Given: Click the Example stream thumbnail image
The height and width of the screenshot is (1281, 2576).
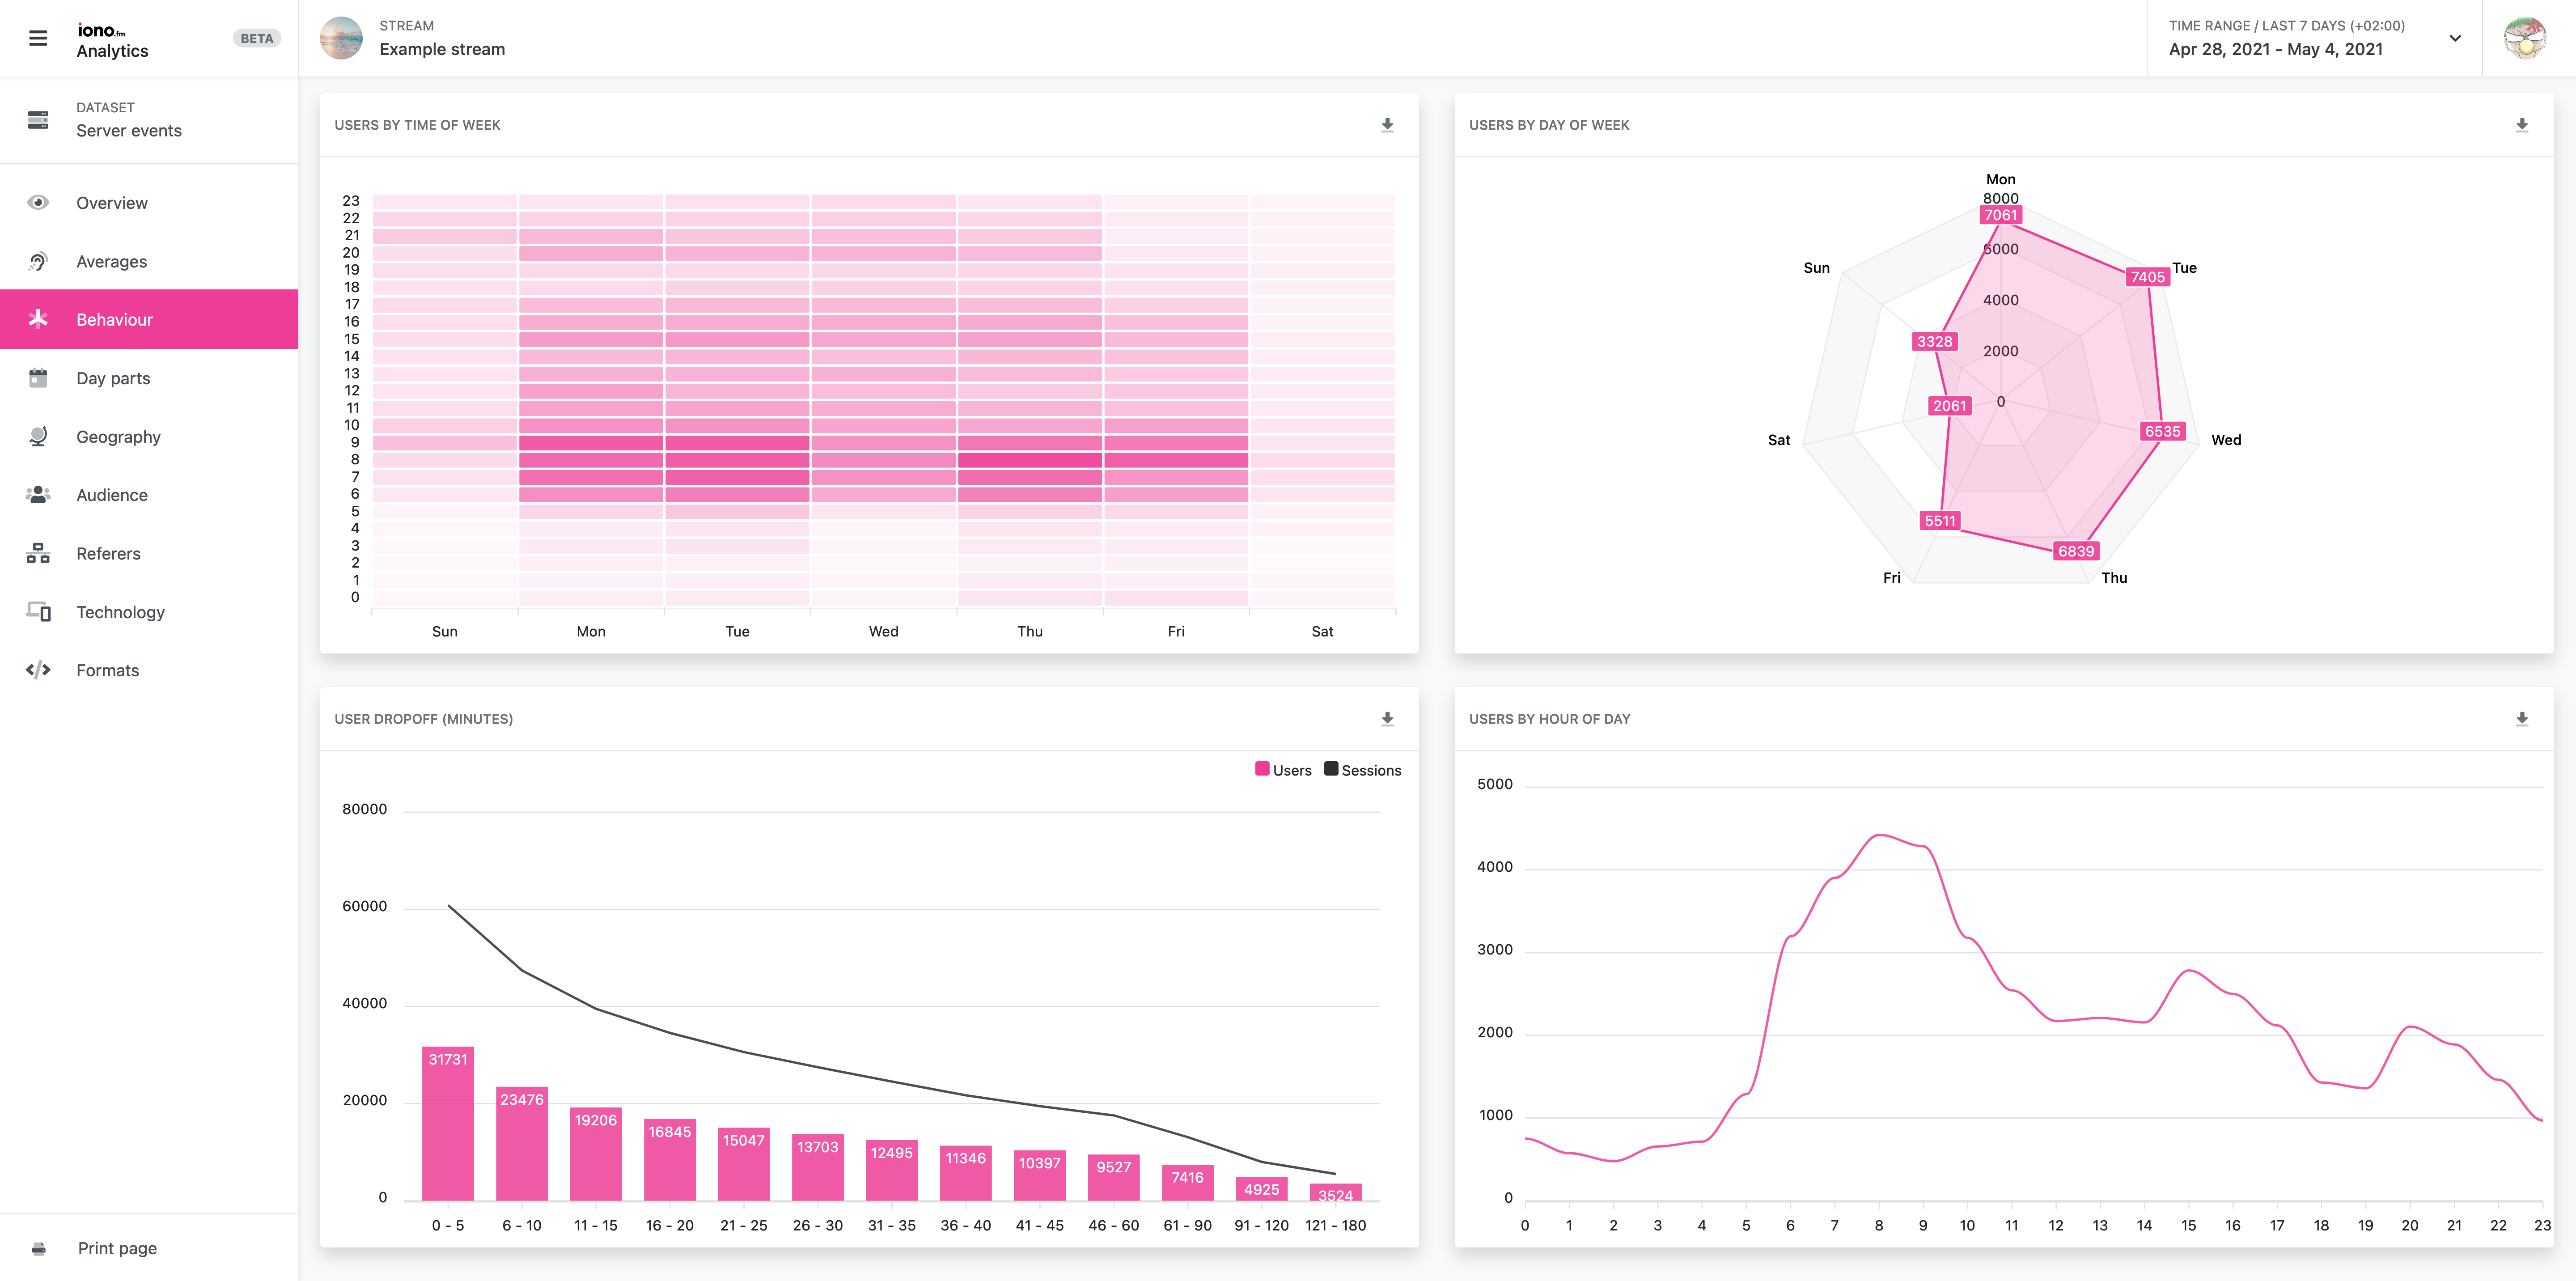Looking at the screenshot, I should 341,38.
